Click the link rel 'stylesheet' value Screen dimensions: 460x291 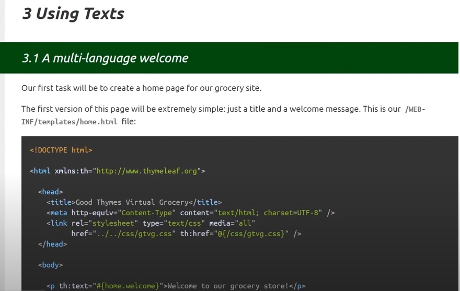tap(113, 223)
